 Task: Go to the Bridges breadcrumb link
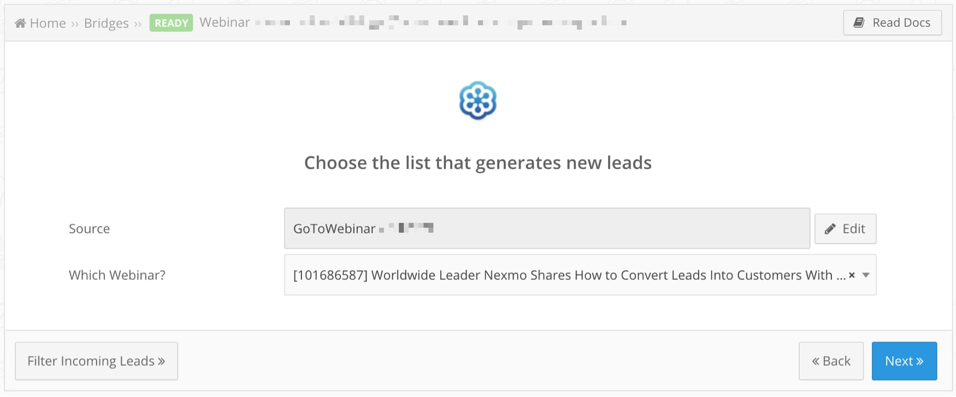pos(106,23)
